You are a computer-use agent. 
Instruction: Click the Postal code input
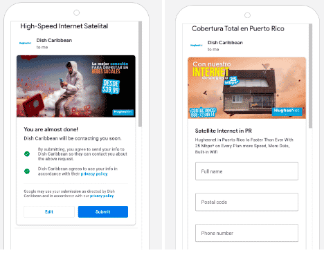(x=246, y=202)
